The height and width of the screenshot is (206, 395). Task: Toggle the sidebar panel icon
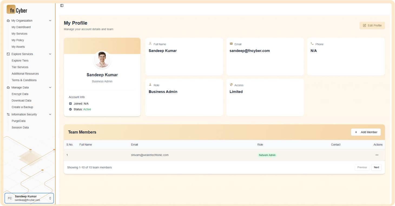pos(62,5)
